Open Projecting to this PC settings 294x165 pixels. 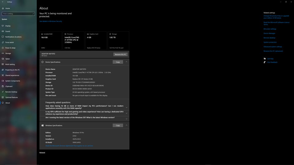click(12, 70)
